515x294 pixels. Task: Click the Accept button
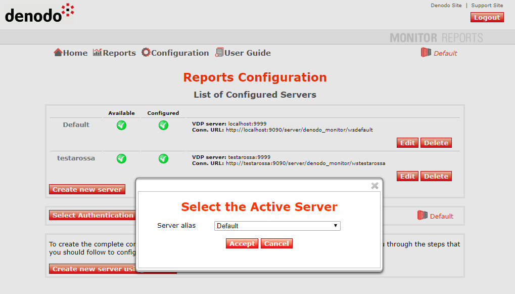pyautogui.click(x=242, y=244)
